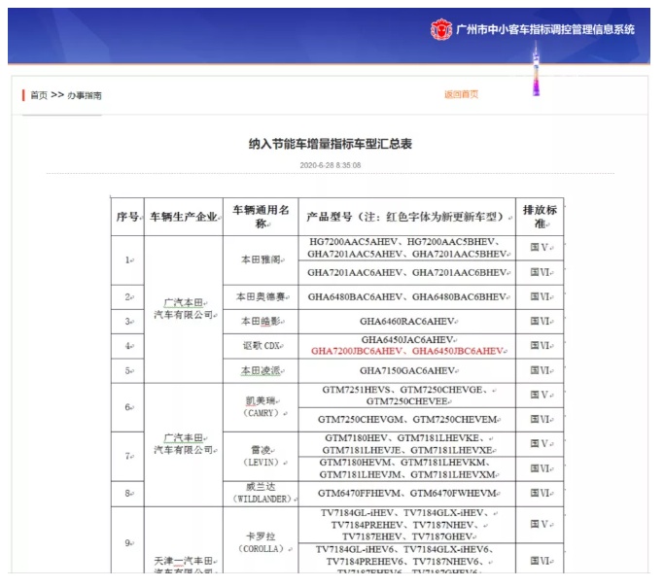The height and width of the screenshot is (587, 664).
Task: Click the GHA7150GAC6AHEV model cell
Action: (405, 370)
